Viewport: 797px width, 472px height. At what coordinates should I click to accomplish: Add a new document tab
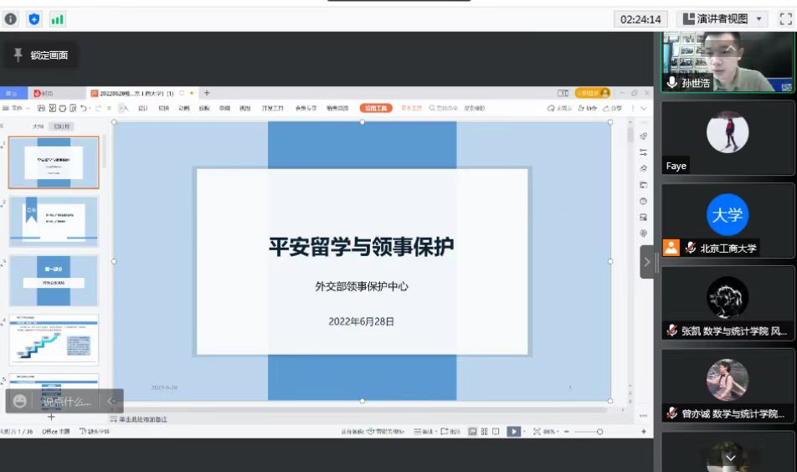click(207, 93)
